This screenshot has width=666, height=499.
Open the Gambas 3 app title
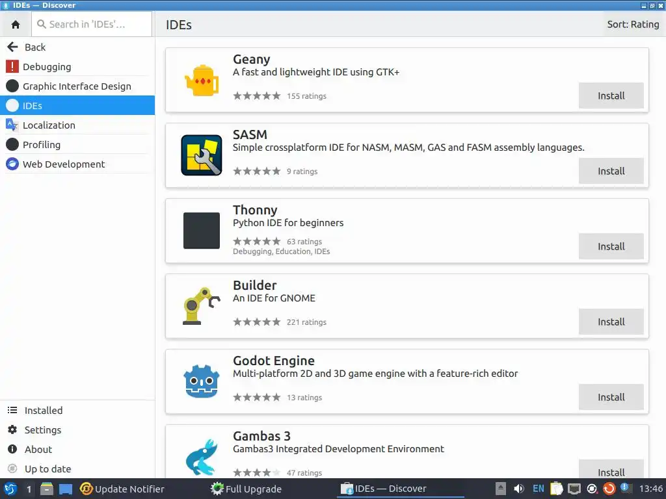coord(261,436)
